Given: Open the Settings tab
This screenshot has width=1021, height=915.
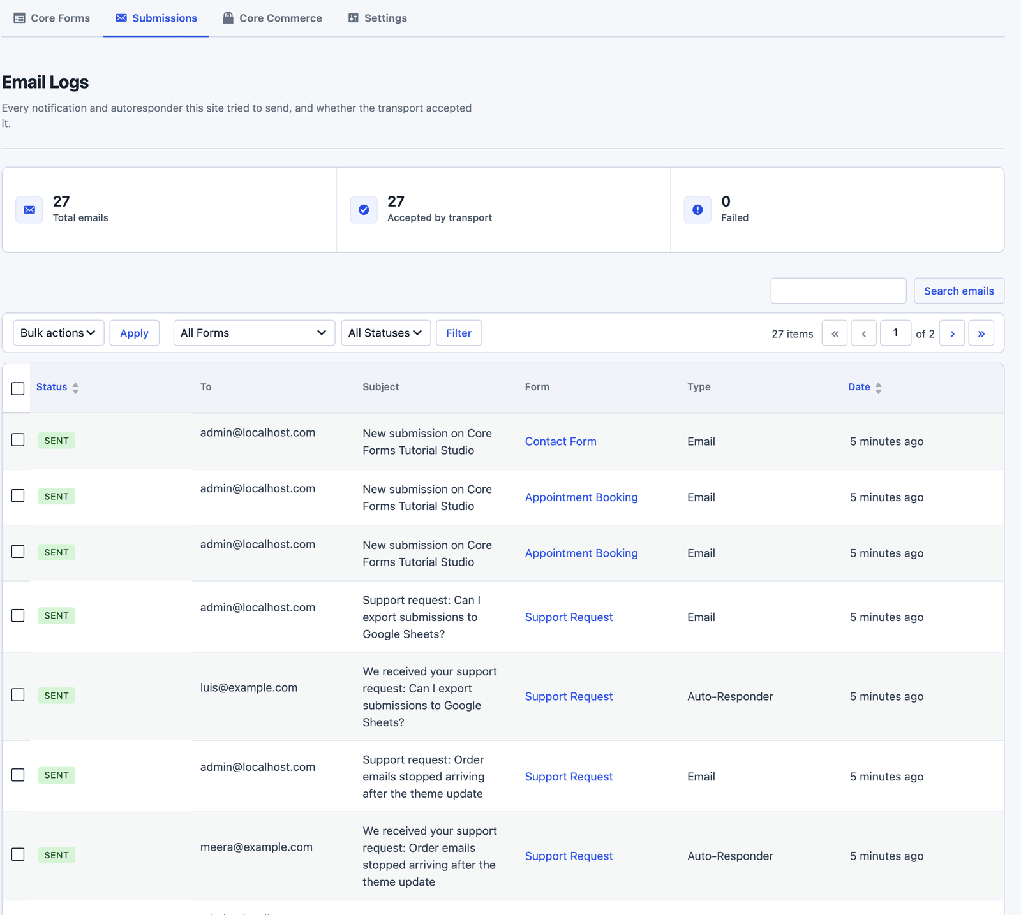Looking at the screenshot, I should [x=378, y=18].
